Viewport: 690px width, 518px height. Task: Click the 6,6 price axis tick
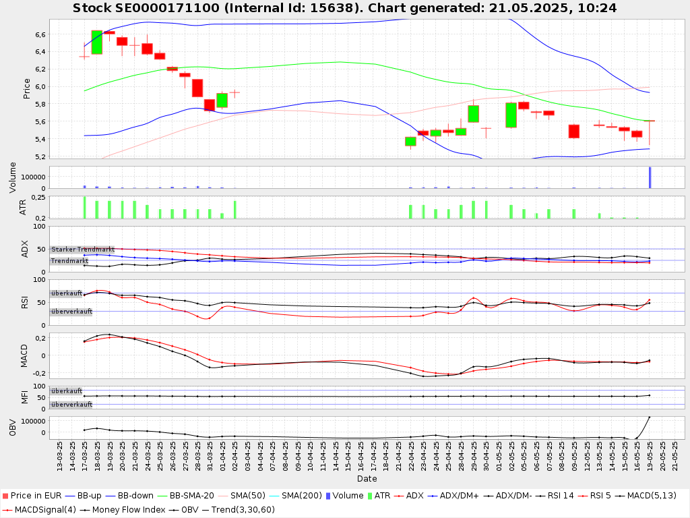[x=40, y=34]
